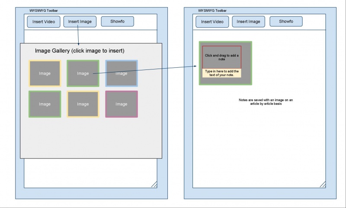Click Insert Video button in right mockup
Image resolution: width=346 pixels, height=208 pixels.
(x=212, y=22)
